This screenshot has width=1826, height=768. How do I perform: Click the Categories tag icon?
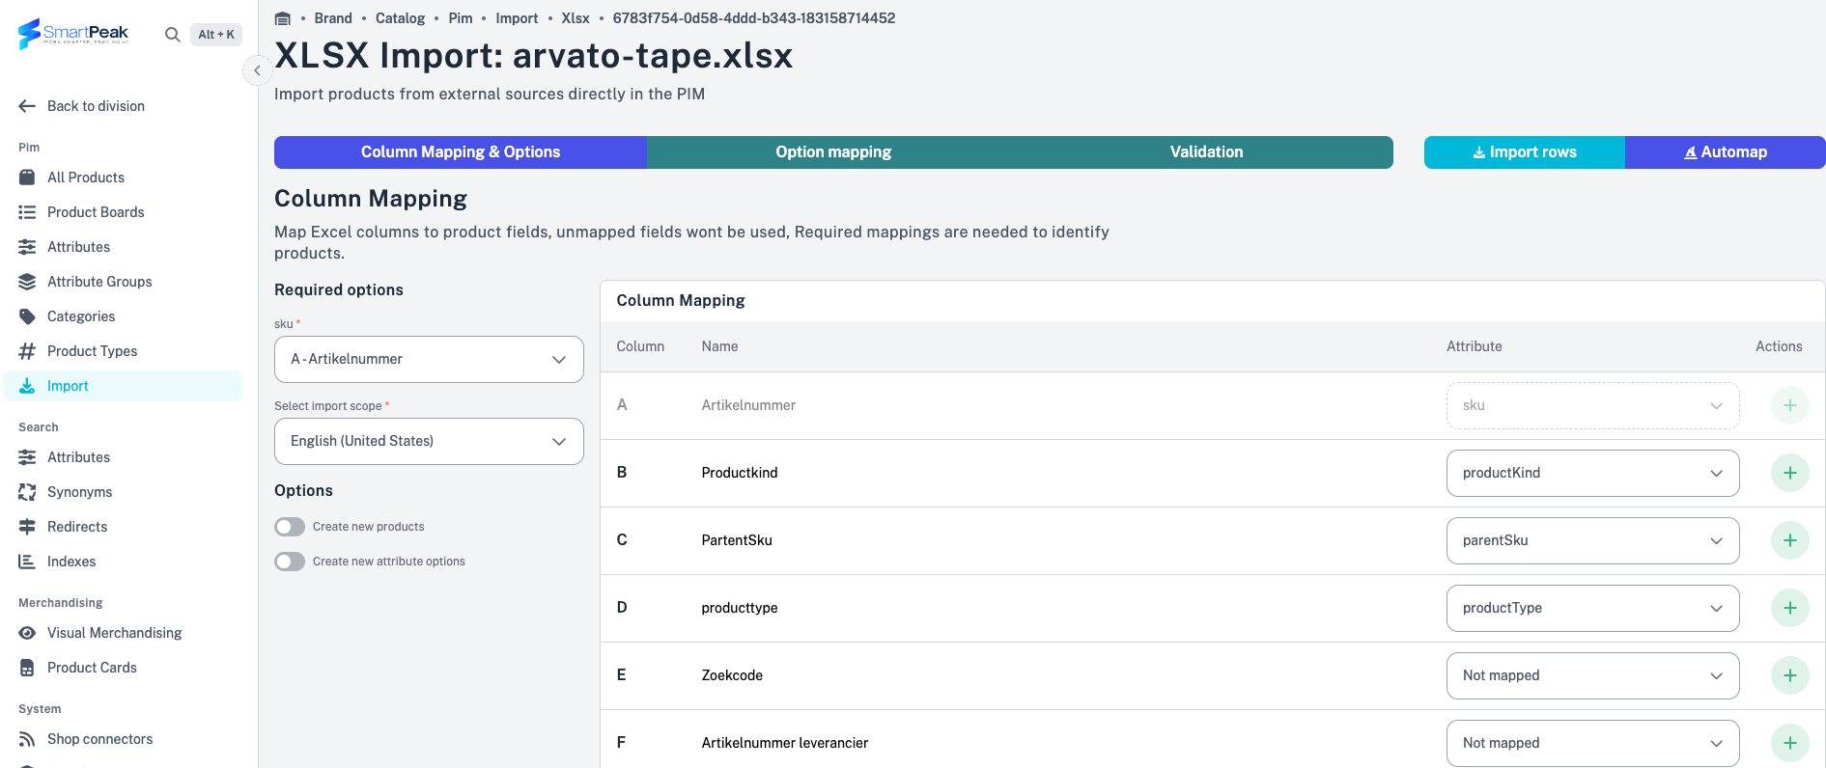pyautogui.click(x=27, y=316)
